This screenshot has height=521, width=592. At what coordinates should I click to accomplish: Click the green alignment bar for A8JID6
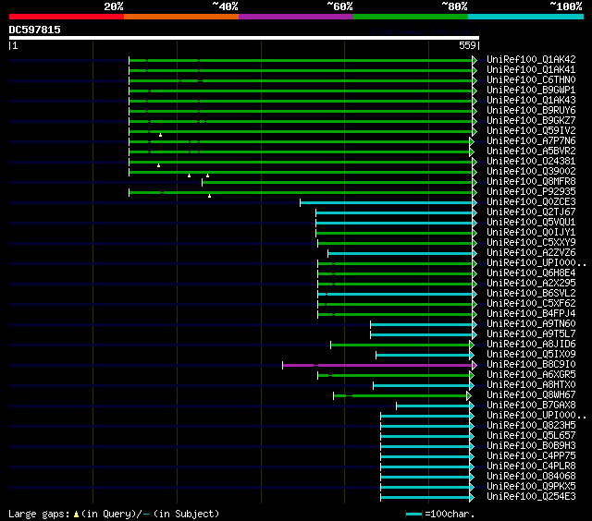click(401, 345)
